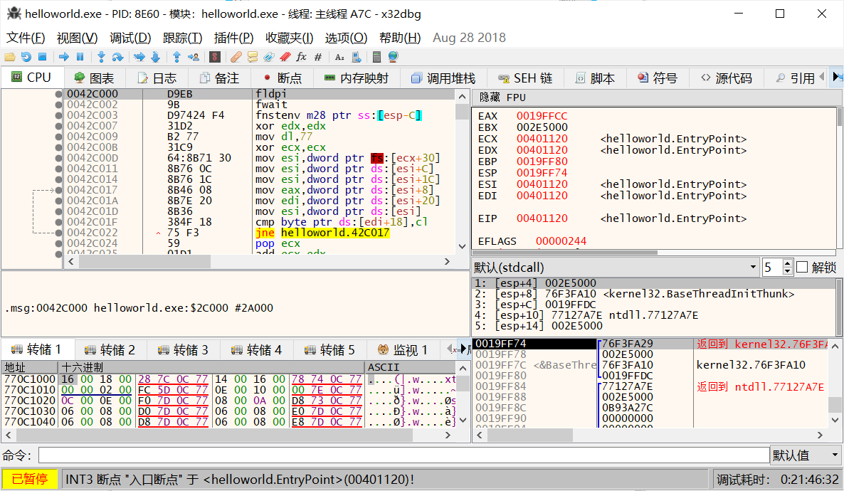The width and height of the screenshot is (844, 491).
Task: Switch to the 备注 tab
Action: point(219,78)
